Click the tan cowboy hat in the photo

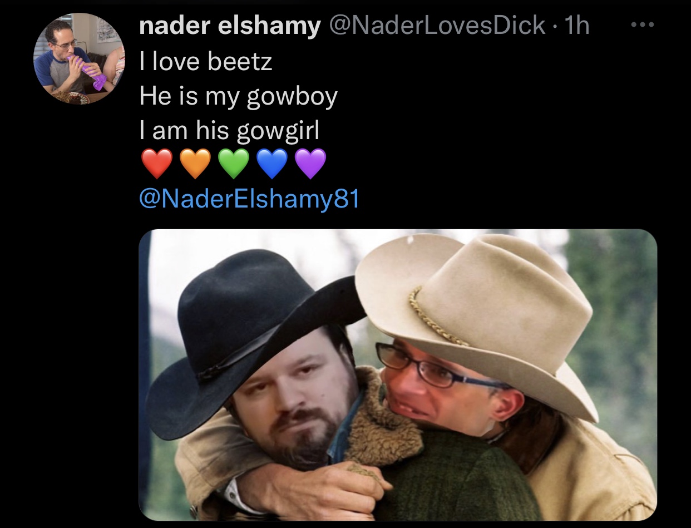[x=478, y=312]
